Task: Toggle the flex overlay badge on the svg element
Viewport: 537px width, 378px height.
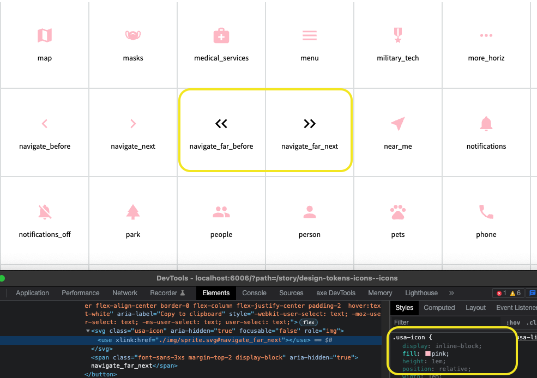Action: coord(309,322)
